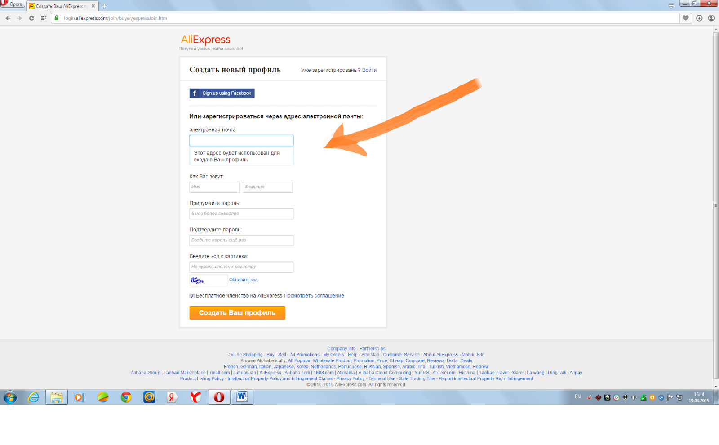
Task: Open Microsoft Word in the taskbar
Action: [x=242, y=397]
